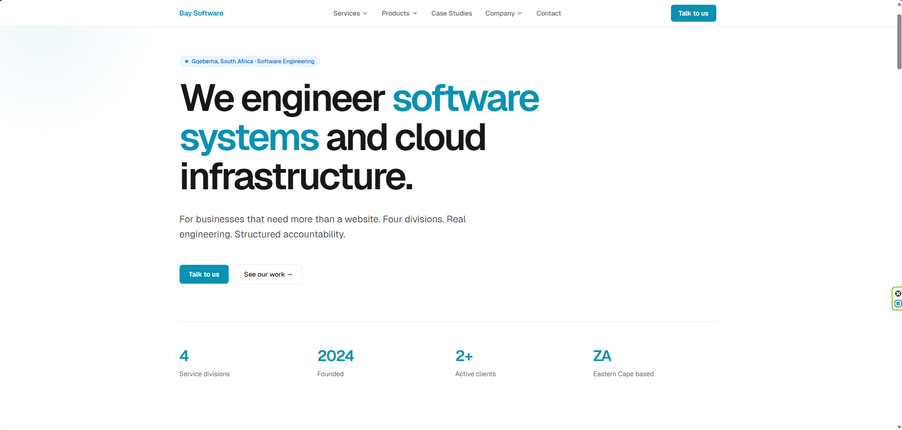Viewport: 902px width, 430px height.
Task: Open the See our work link
Action: click(268, 274)
